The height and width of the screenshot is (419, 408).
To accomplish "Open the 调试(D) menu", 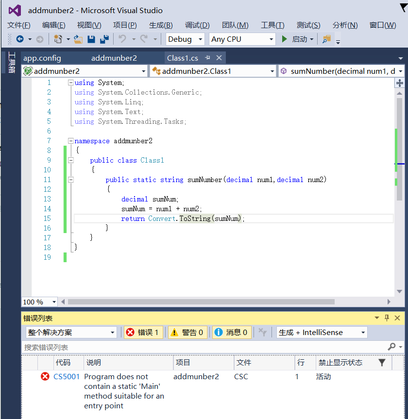I will coord(197,25).
